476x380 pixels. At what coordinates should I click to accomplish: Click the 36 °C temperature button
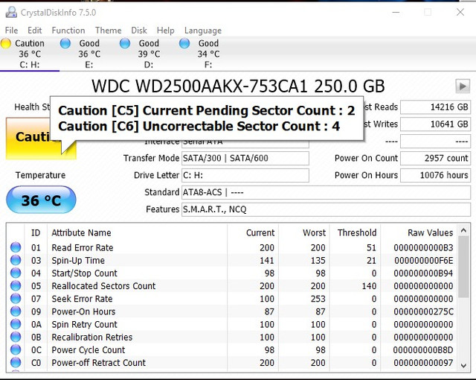[x=41, y=200]
